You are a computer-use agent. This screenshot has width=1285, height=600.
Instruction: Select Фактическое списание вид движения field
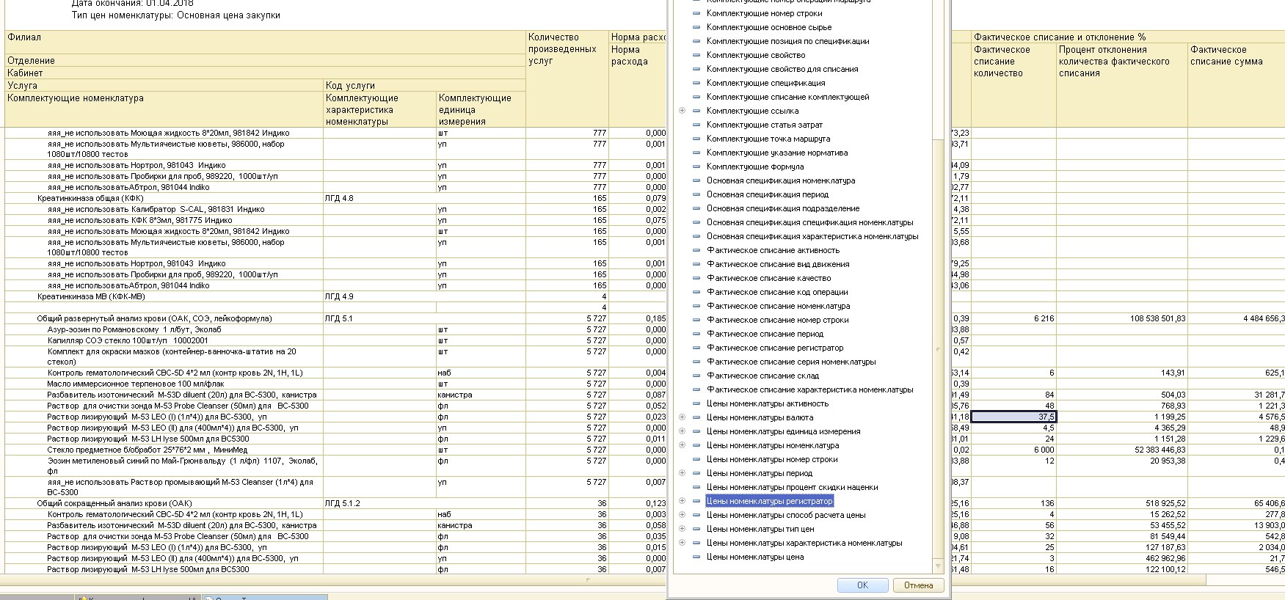[x=778, y=264]
